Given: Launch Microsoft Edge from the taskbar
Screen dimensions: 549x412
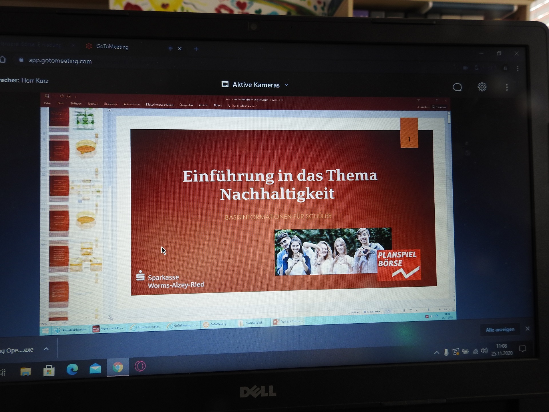Looking at the screenshot, I should click(x=72, y=369).
